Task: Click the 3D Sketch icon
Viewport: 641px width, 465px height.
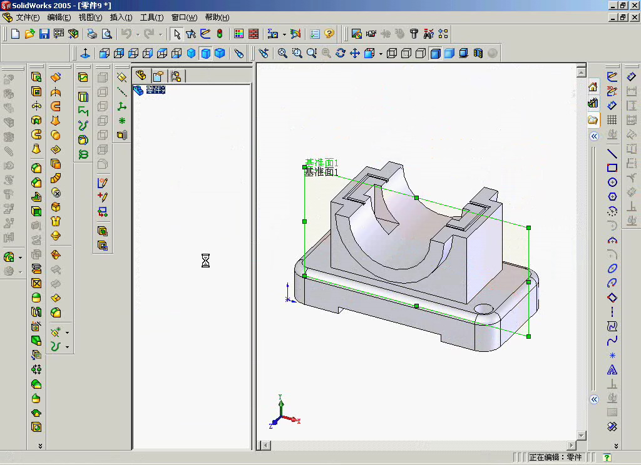Action: coord(612,91)
